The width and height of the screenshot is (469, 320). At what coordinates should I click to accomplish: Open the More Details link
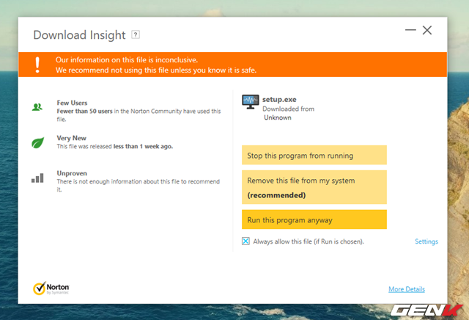[406, 289]
